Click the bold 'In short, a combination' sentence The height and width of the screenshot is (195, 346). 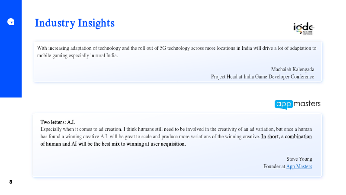pos(286,136)
